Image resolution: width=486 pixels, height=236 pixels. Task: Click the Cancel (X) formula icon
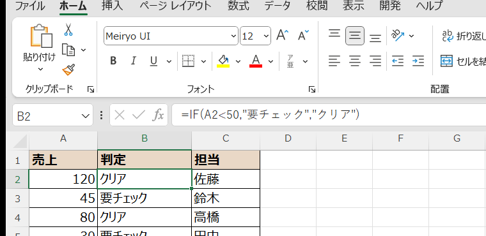pos(120,115)
